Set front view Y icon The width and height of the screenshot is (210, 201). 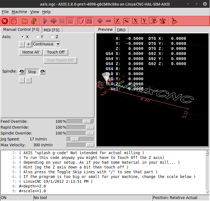click(144, 21)
